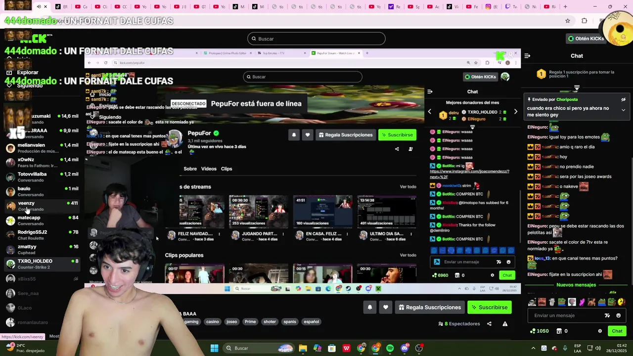The image size is (633, 356).
Task: Click Ver todo next to streams section
Action: pos(408,187)
